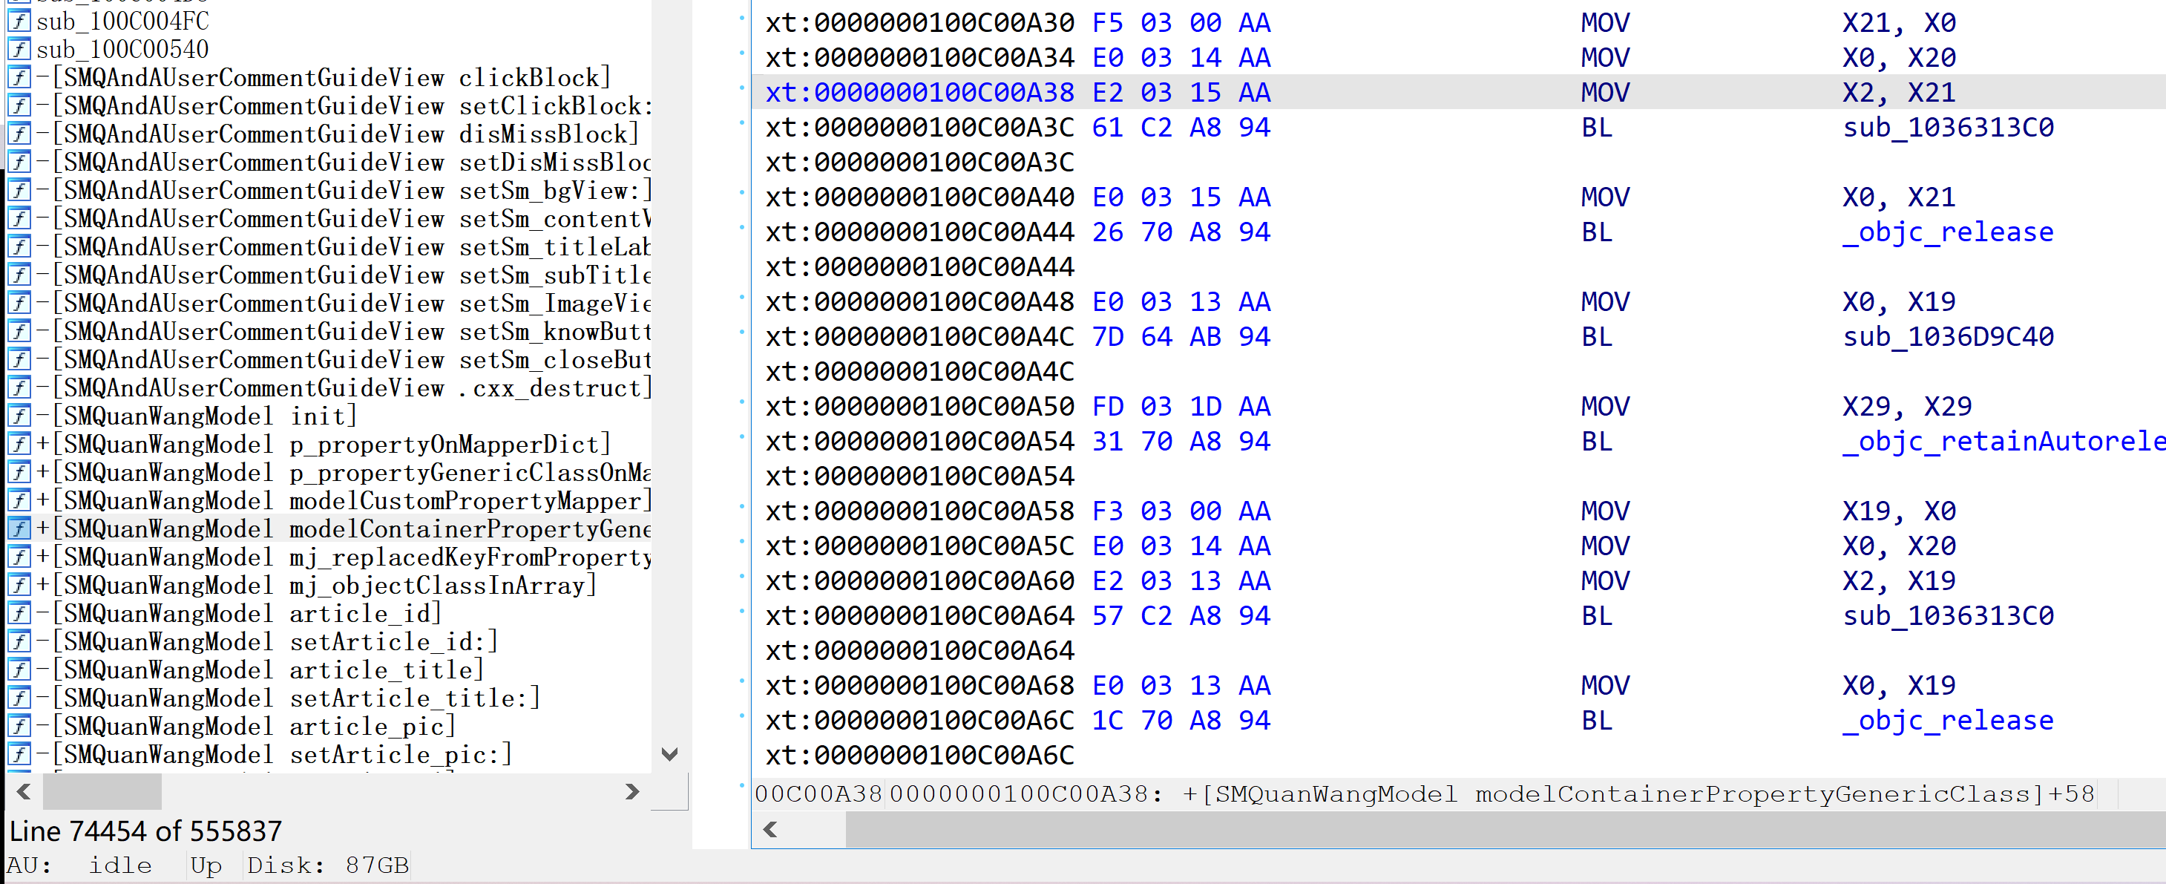Click function icon for clickBlock entry
The image size is (2166, 884).
pos(19,77)
